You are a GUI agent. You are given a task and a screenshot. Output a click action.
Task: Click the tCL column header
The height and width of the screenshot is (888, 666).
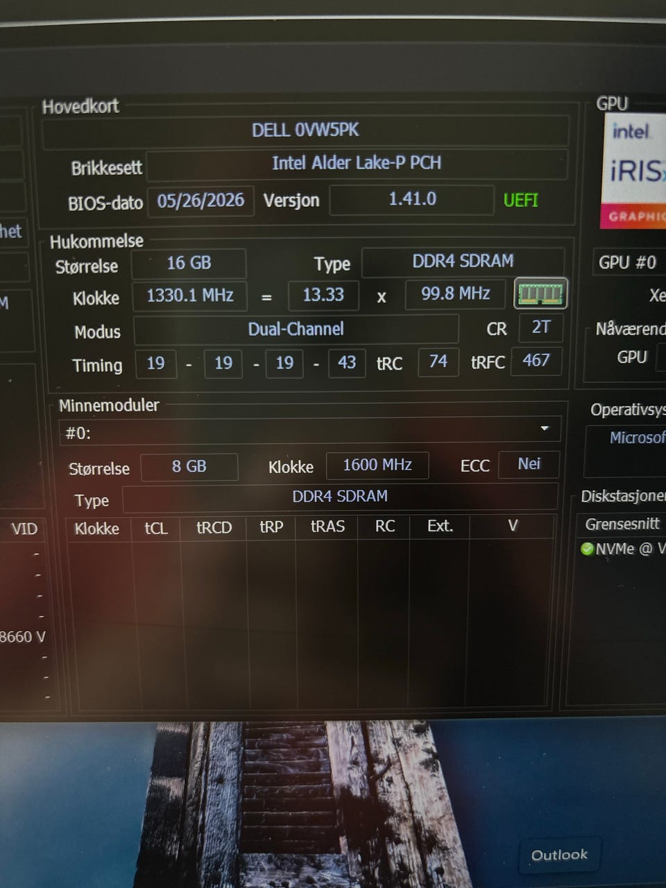156,528
